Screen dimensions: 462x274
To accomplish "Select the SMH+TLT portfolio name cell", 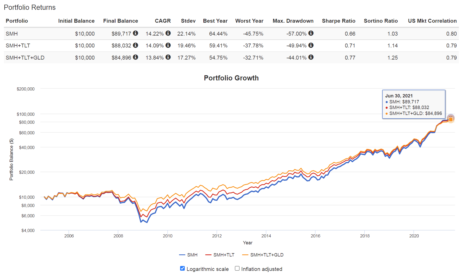I will tap(18, 46).
